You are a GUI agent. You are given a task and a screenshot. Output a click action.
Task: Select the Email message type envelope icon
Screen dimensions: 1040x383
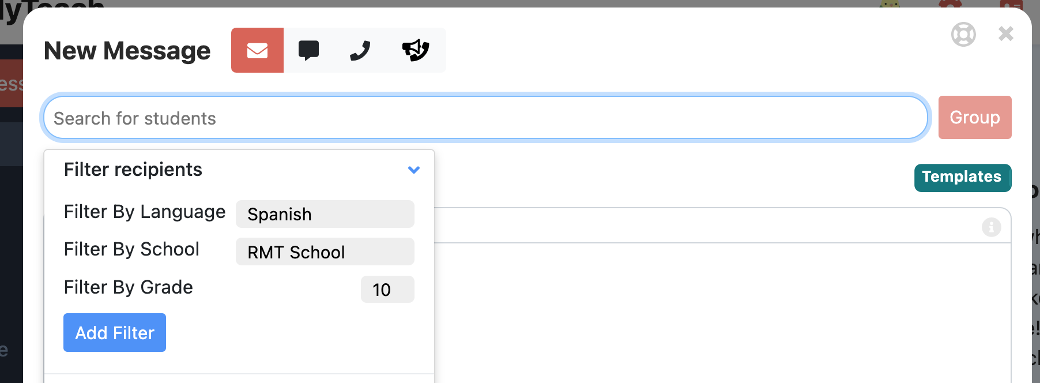click(257, 50)
